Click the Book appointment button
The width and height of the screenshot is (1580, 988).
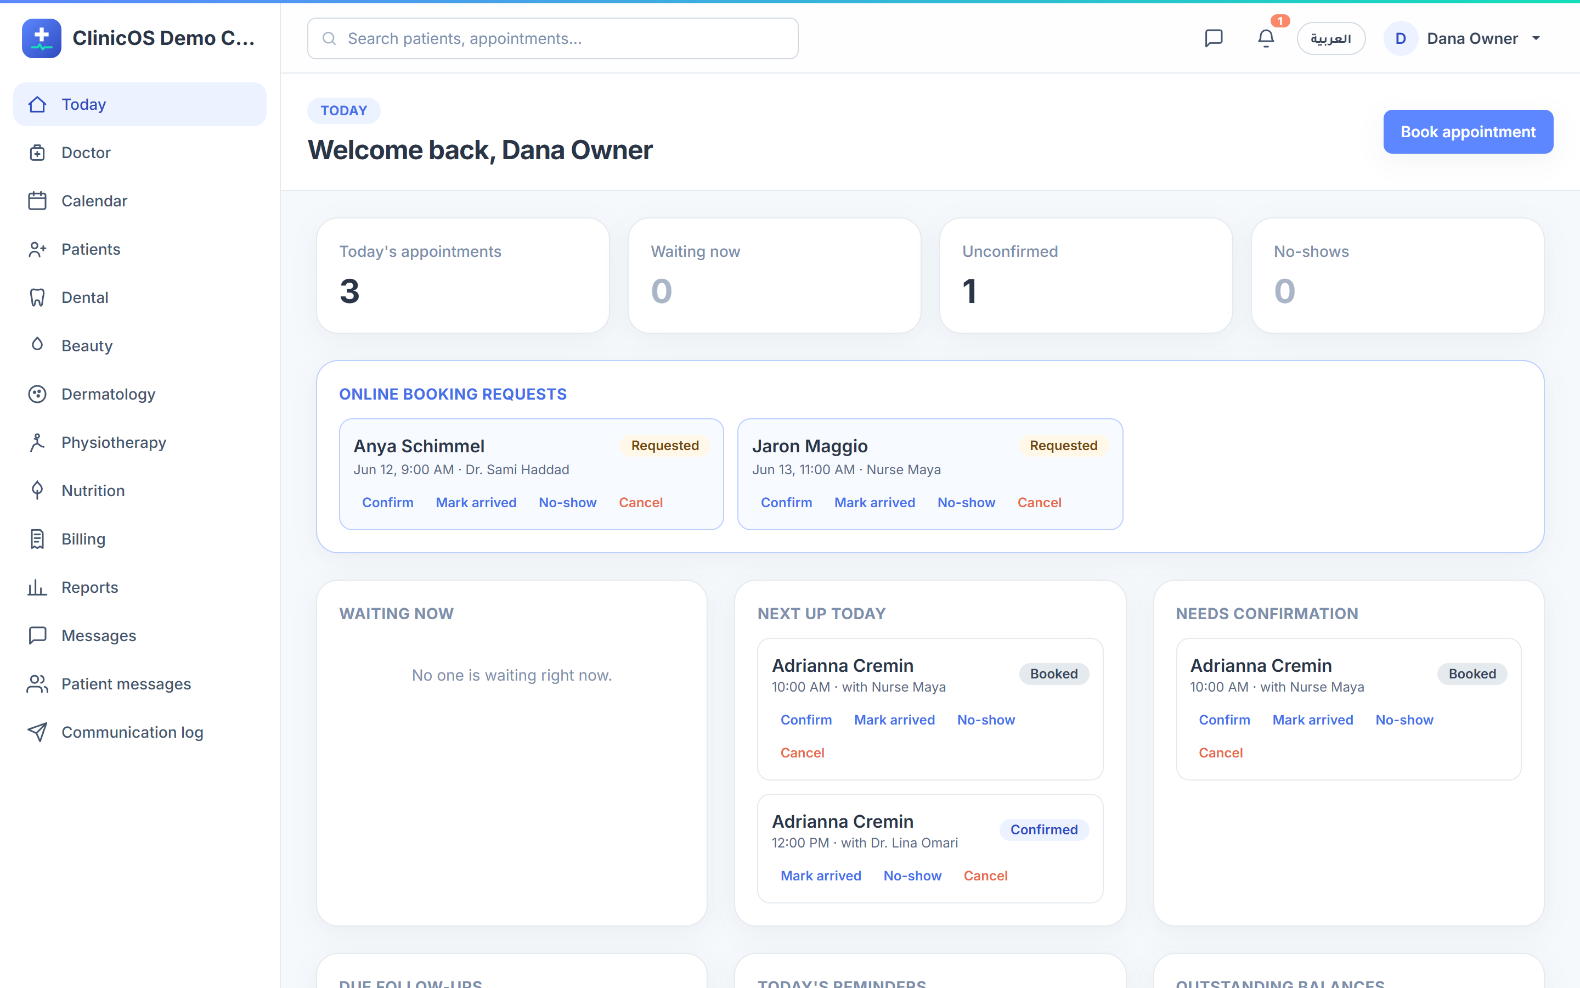pyautogui.click(x=1468, y=132)
